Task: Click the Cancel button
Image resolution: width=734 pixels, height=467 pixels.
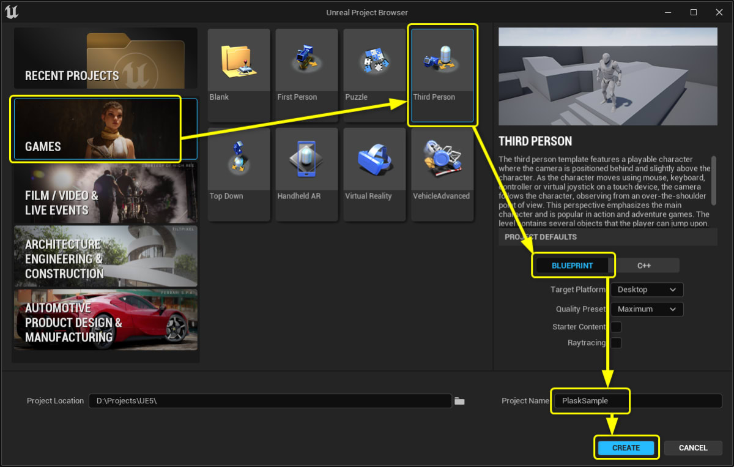Action: pyautogui.click(x=693, y=448)
